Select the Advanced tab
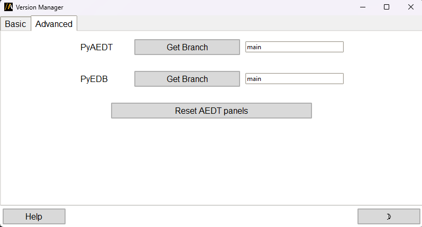The width and height of the screenshot is (422, 227). coord(54,24)
